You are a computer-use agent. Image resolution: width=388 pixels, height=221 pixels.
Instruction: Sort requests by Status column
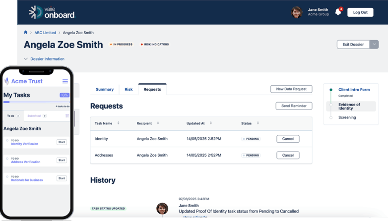[258, 123]
